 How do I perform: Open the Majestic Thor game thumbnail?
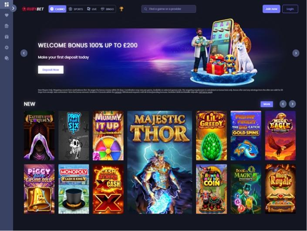coord(159,163)
